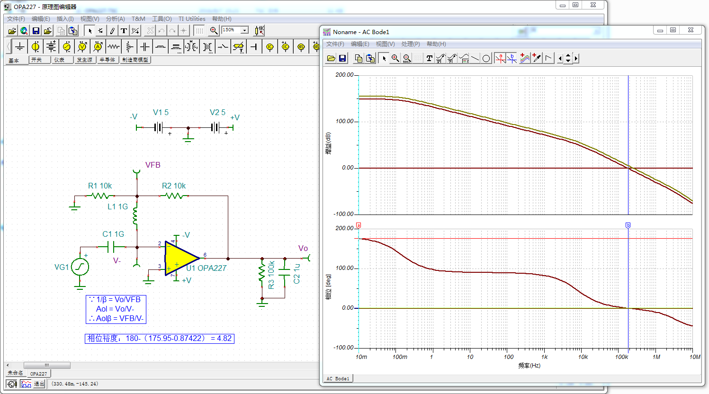The height and width of the screenshot is (394, 709).
Task: Click the 退出 button in status bar
Action: 39,384
